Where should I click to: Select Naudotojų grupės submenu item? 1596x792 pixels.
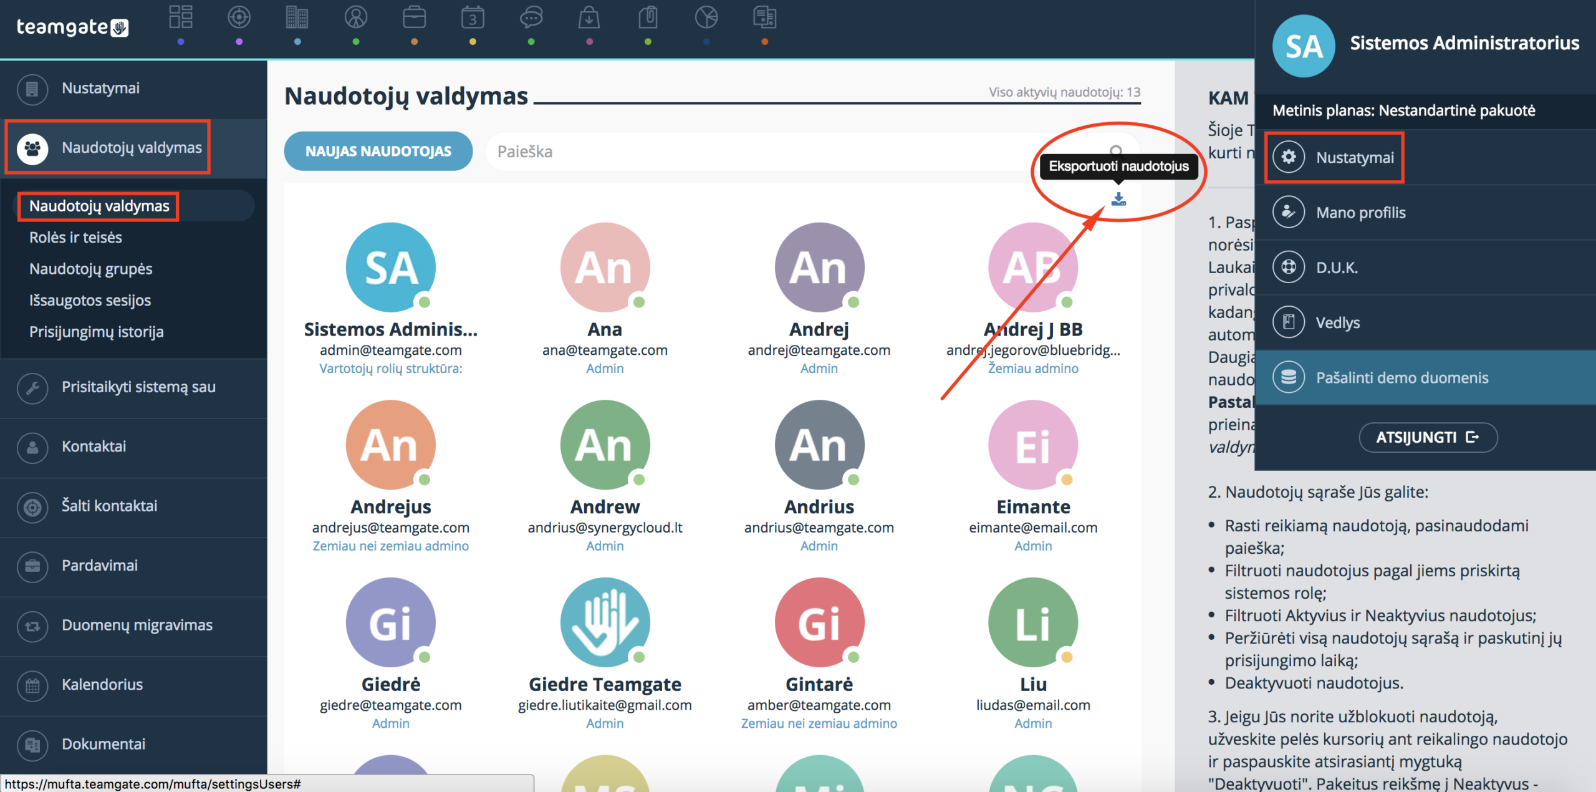click(x=90, y=269)
